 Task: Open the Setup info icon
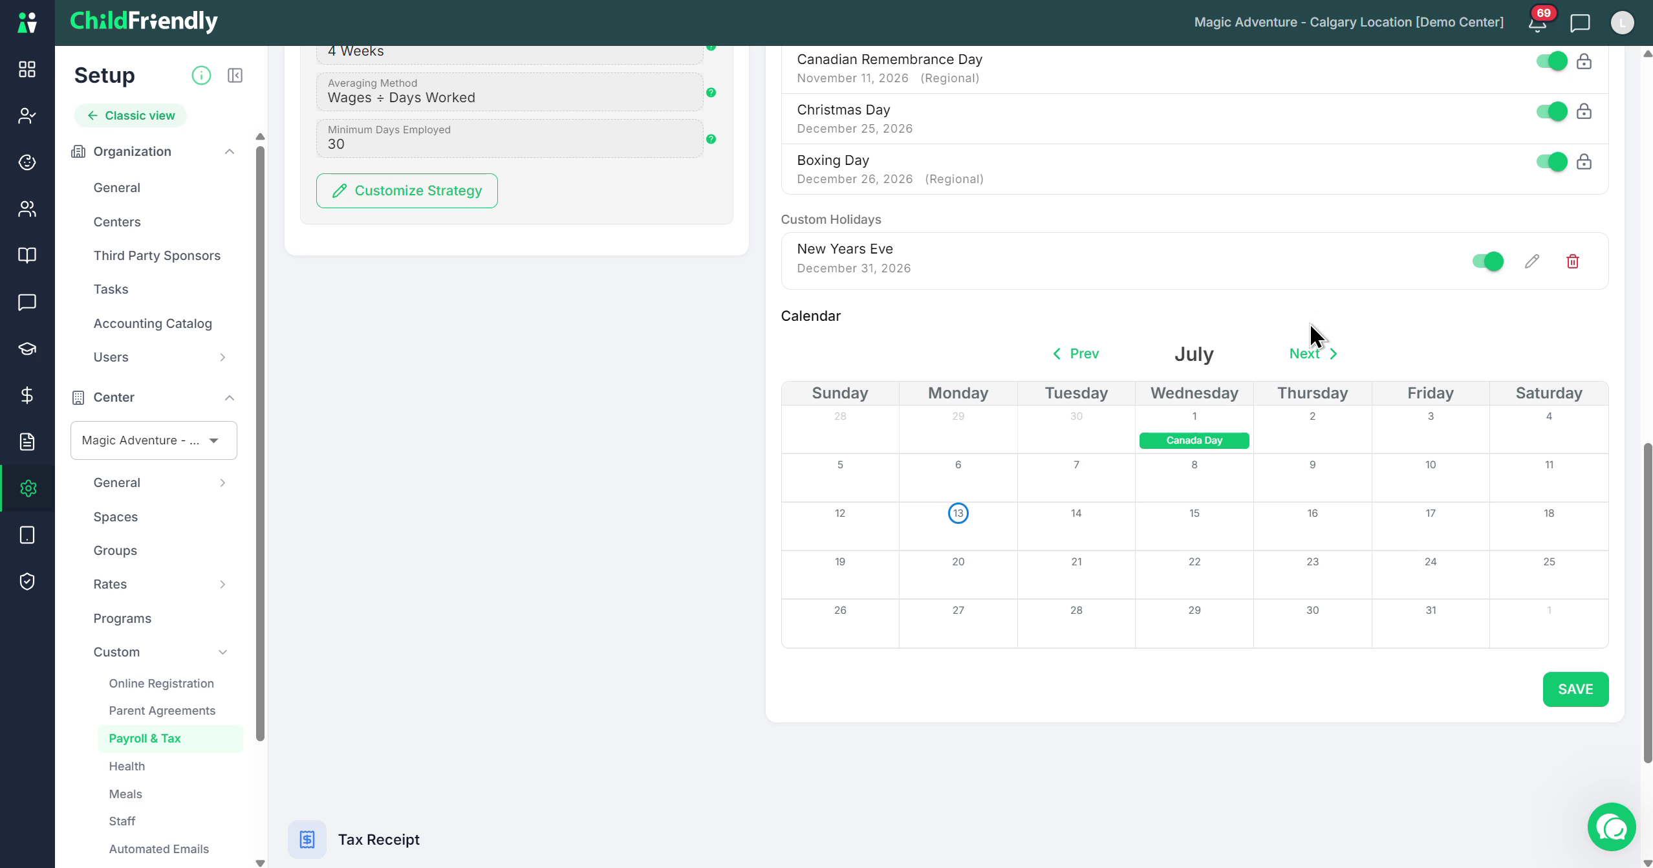pyautogui.click(x=201, y=76)
